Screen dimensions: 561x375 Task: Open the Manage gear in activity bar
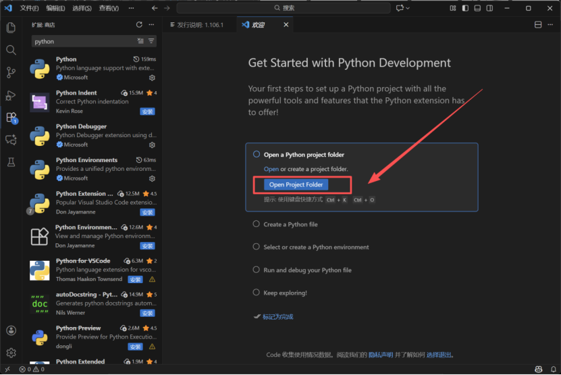[x=11, y=353]
